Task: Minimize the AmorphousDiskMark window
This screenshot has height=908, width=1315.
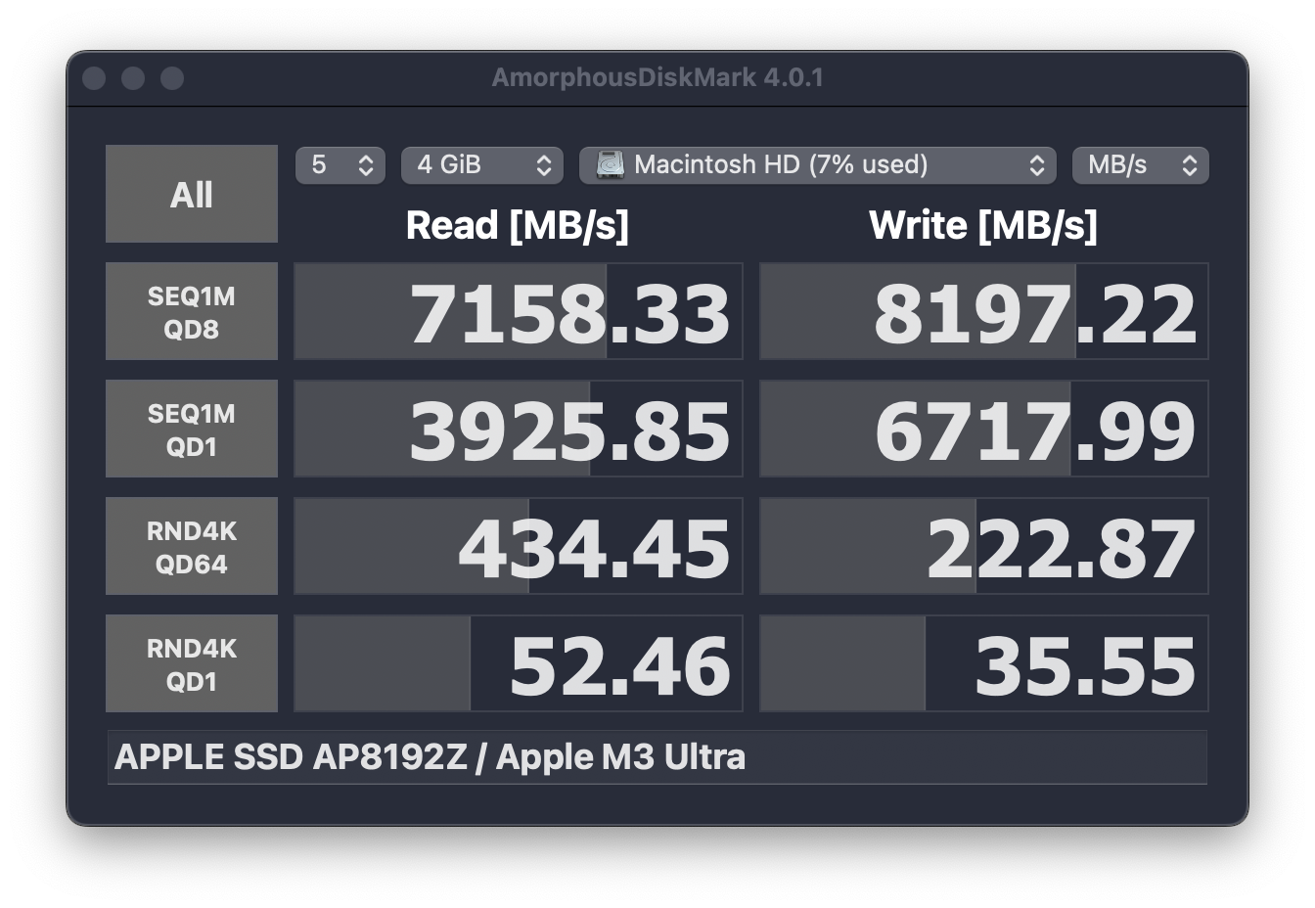Action: pyautogui.click(x=133, y=78)
